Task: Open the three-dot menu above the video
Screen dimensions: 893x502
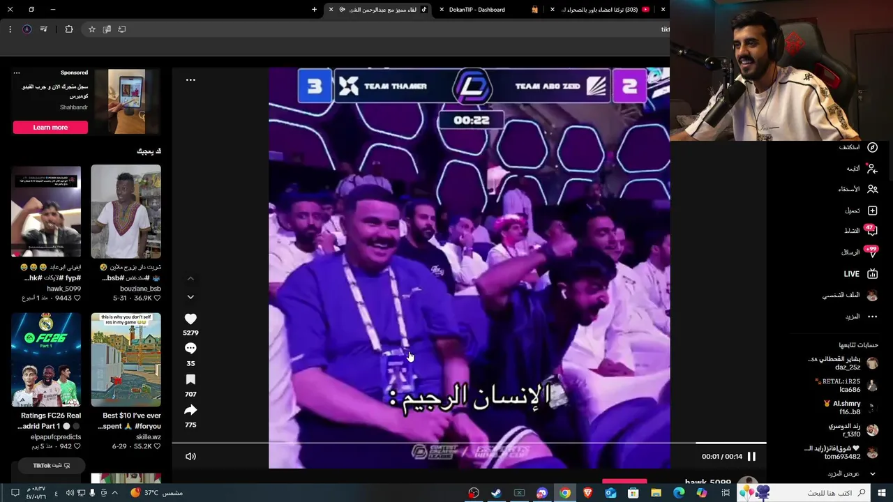Action: tap(190, 79)
